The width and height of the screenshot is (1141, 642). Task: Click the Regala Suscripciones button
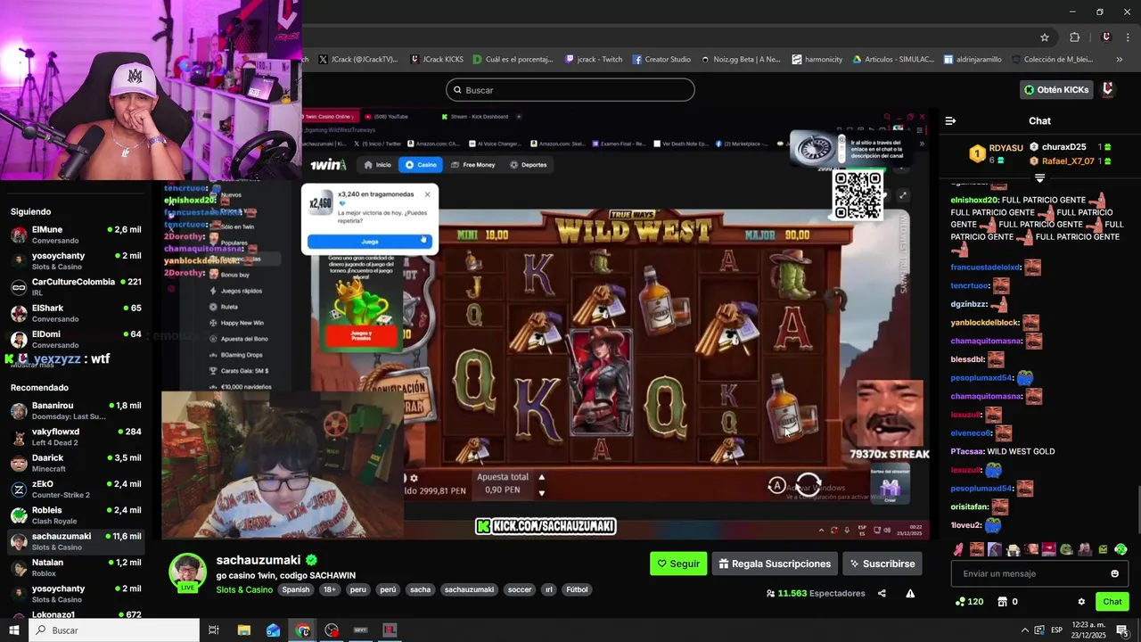(x=775, y=564)
